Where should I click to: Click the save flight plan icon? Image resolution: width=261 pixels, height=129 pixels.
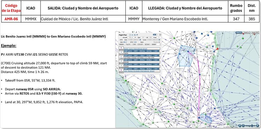coord(135,35)
